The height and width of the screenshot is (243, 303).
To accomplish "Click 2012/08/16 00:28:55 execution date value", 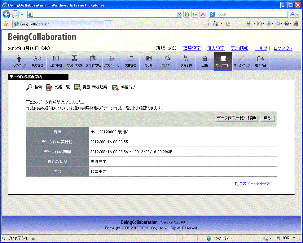I will pyautogui.click(x=109, y=142).
